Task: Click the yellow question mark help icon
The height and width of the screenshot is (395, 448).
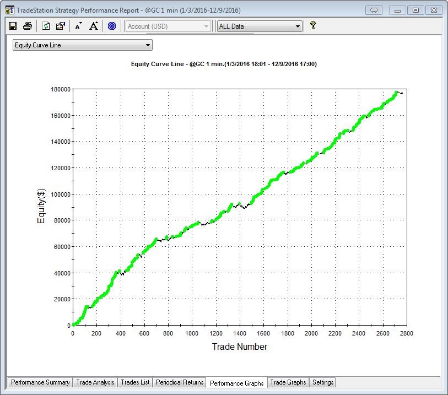Action: tap(312, 25)
